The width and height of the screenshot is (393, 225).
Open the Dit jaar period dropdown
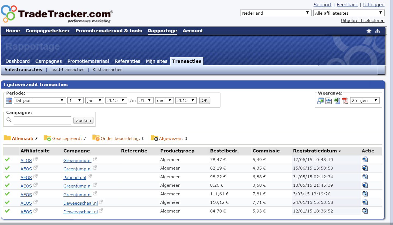tap(40, 100)
